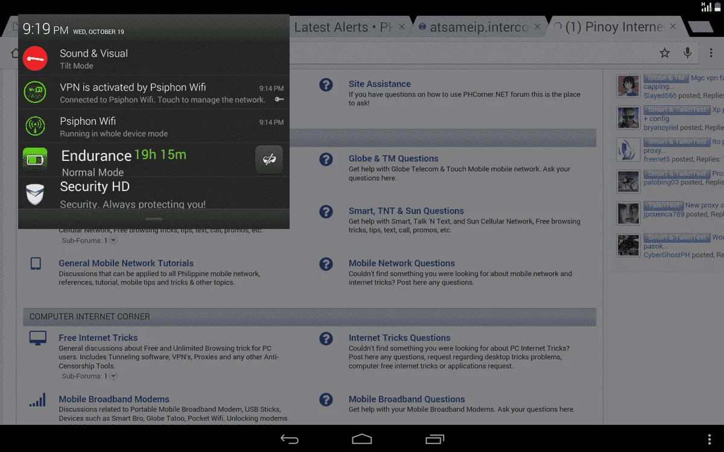Switch to the Latest Alerts tab
The image size is (724, 452).
coord(343,27)
